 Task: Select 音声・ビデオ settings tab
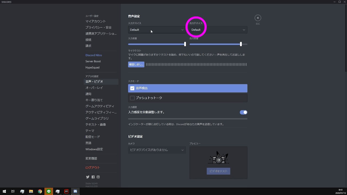click(x=101, y=82)
